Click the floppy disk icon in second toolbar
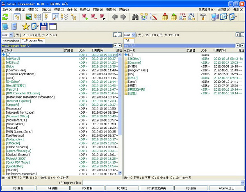Image resolution: width=246 pixels, height=192 pixels. point(43,27)
